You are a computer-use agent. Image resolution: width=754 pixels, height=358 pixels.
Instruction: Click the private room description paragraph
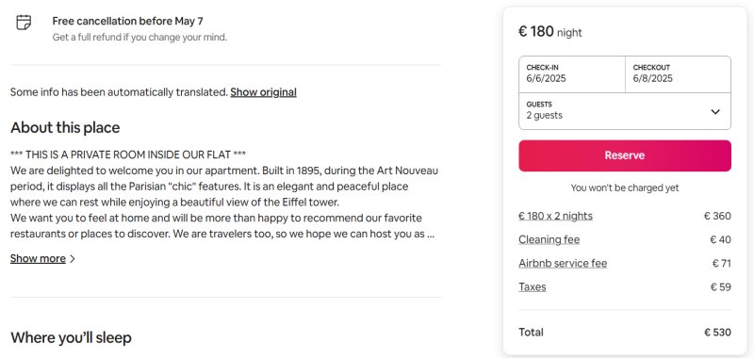[x=224, y=194]
